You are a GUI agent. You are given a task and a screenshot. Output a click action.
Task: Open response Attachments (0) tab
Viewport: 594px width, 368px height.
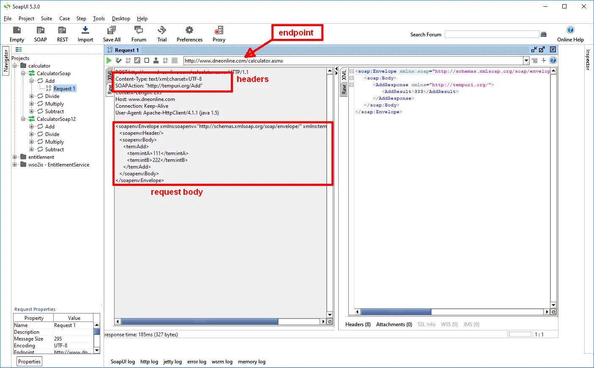point(394,324)
